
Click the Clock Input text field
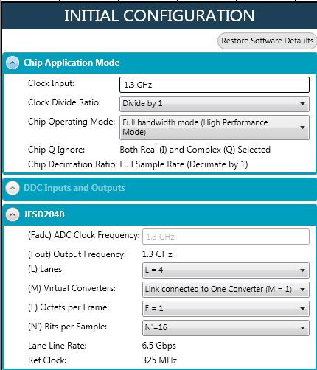pos(215,85)
